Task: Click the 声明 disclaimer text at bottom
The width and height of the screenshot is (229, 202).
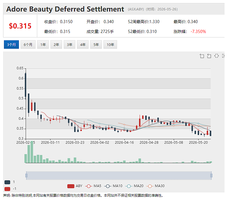Action: (83, 196)
